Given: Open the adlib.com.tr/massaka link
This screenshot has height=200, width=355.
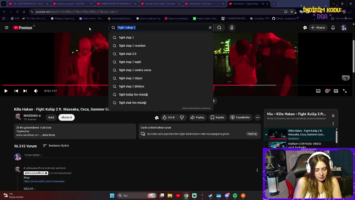Looking at the screenshot, I should (x=44, y=181).
